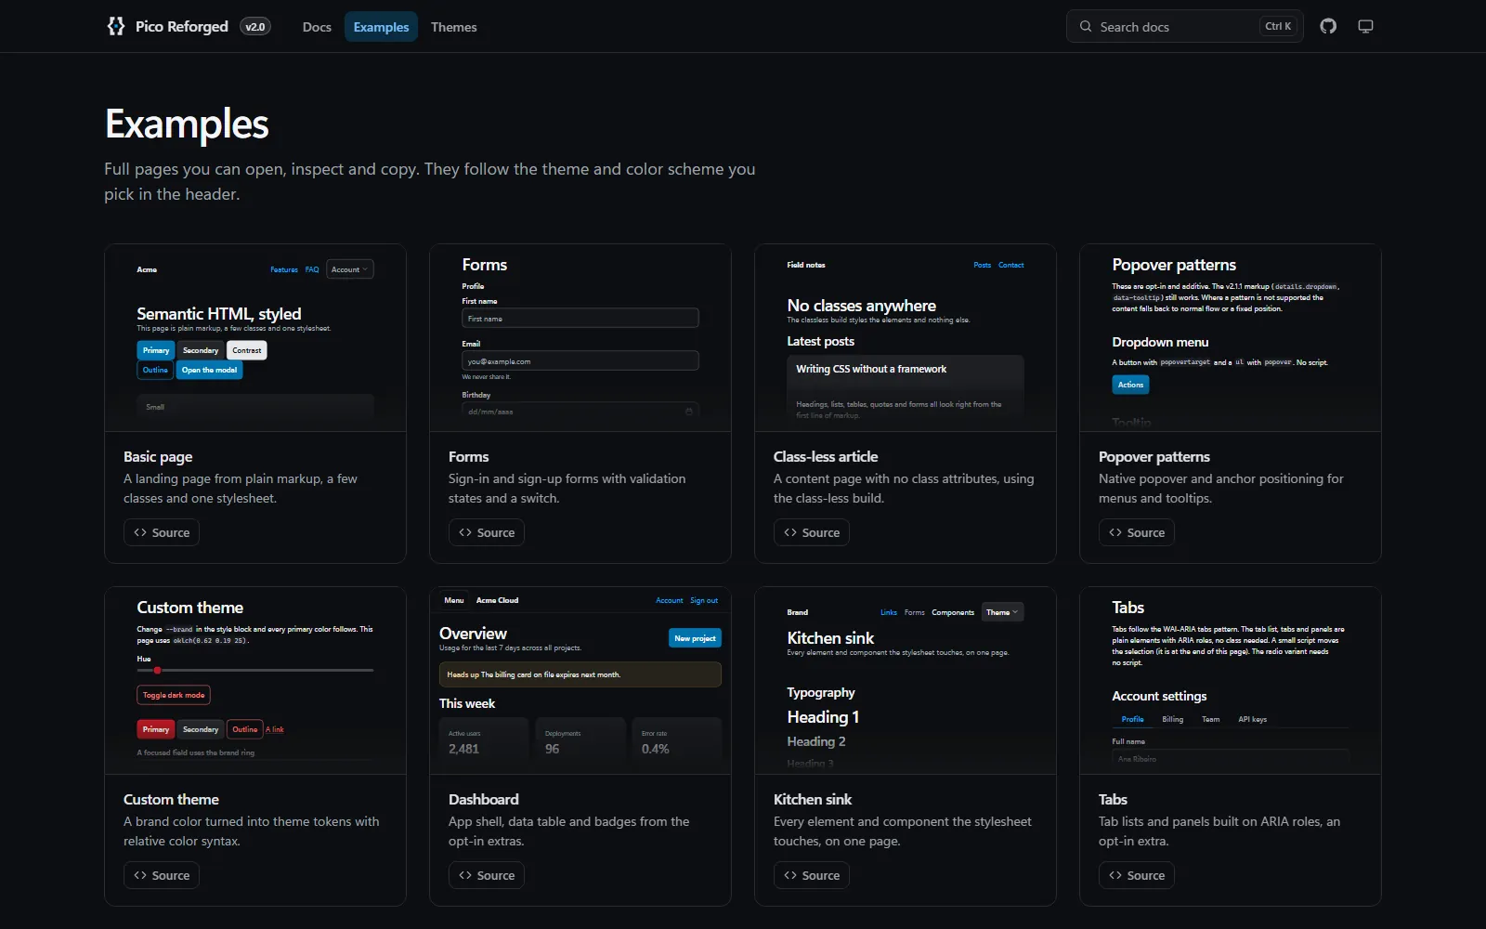Go to the Themes nav item
Viewport: 1486px width, 929px height.
[453, 27]
